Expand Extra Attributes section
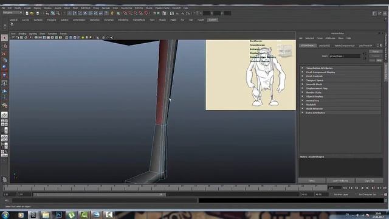Screen dimensions: 389x219 pos(340,113)
